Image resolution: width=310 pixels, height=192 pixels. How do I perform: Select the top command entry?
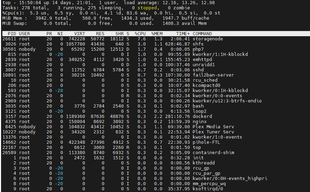tap(197, 147)
